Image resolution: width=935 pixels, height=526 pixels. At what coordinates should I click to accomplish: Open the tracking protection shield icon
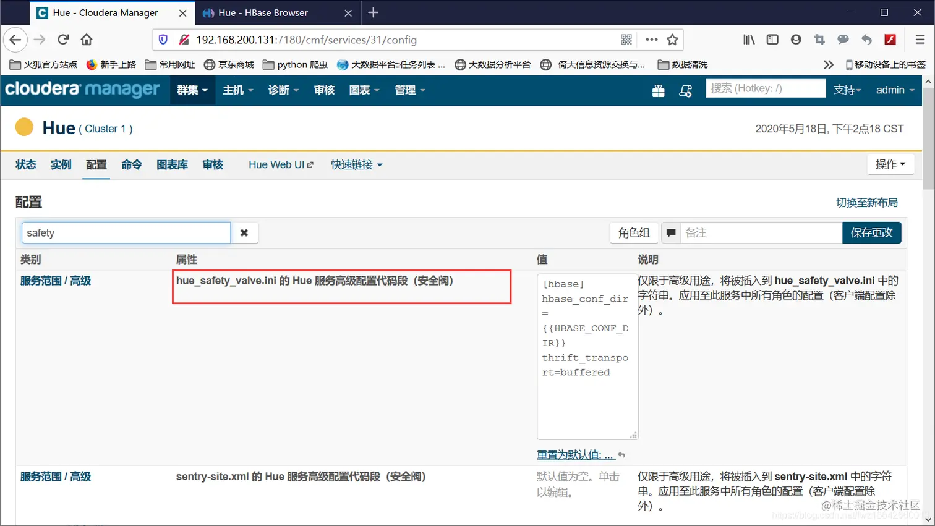(163, 40)
